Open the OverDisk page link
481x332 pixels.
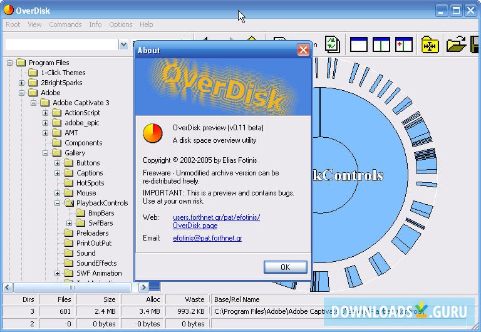coord(195,226)
